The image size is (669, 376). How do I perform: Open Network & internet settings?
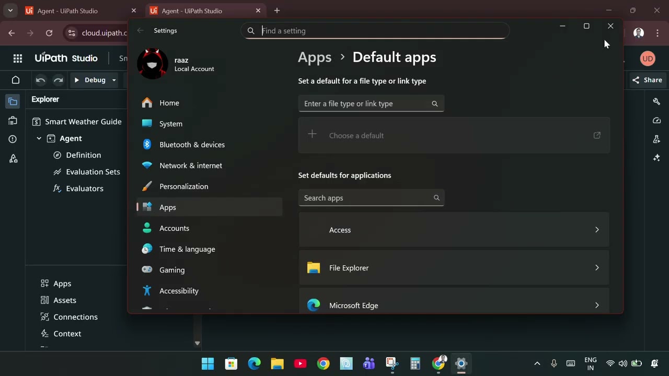(209, 166)
